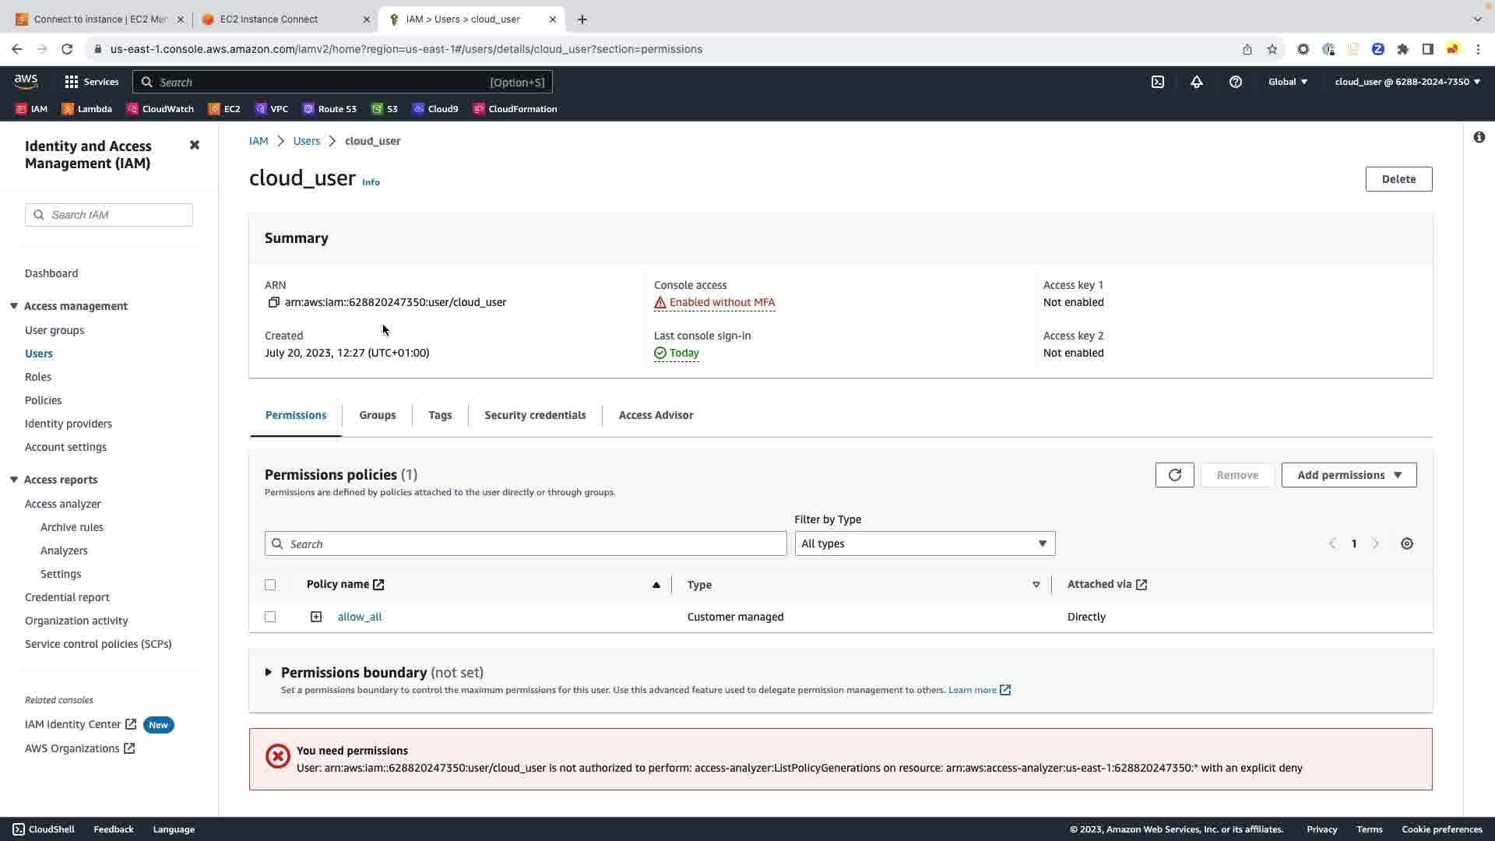Image resolution: width=1495 pixels, height=841 pixels.
Task: Click the Search IAM input field
Action: (x=117, y=215)
